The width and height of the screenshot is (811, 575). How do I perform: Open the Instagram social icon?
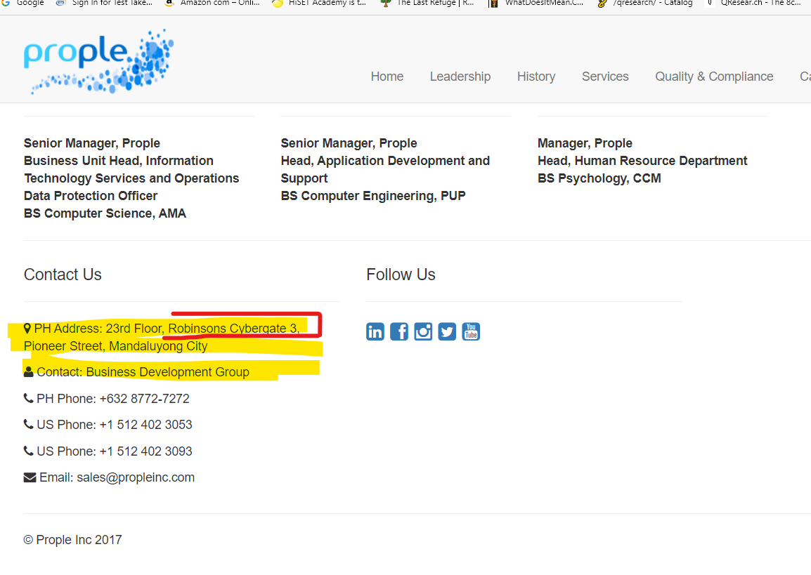click(x=423, y=331)
